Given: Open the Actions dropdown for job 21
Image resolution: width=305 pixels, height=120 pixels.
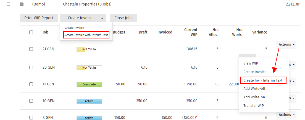Looking at the screenshot, I should (x=286, y=44).
